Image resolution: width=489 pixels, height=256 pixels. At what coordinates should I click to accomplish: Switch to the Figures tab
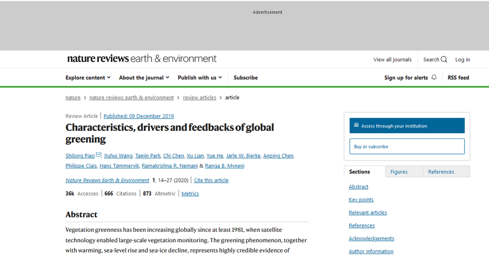point(399,172)
